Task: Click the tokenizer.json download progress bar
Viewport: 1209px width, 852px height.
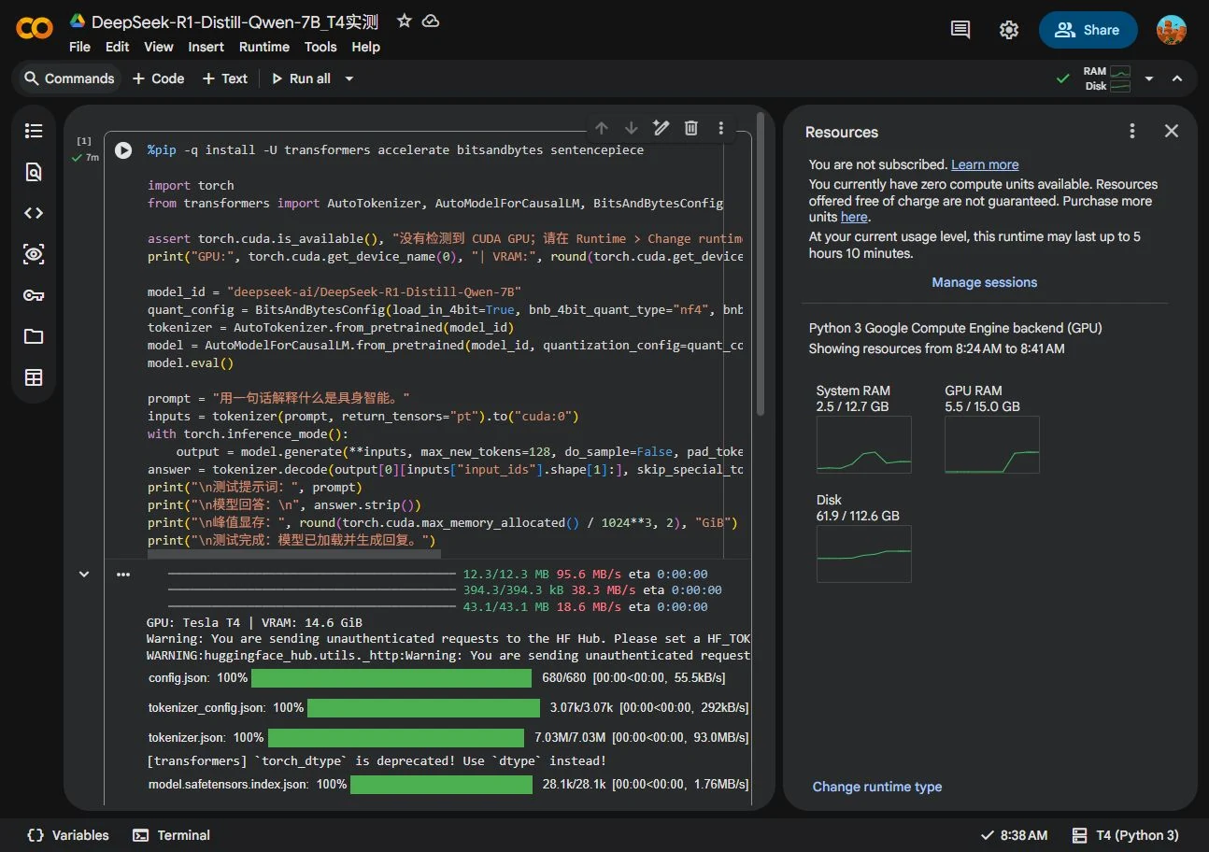Action: (x=396, y=738)
